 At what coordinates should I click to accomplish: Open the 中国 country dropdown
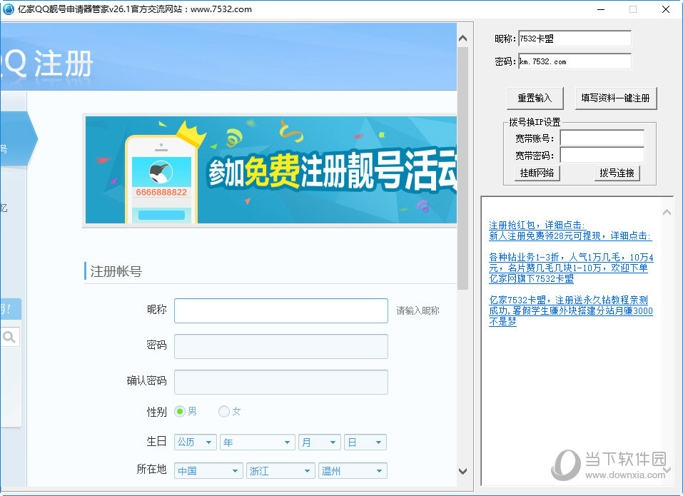[x=208, y=471]
